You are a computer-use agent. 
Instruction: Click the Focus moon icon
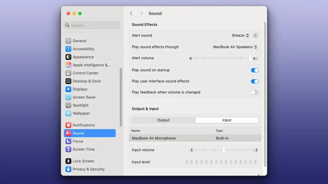(x=68, y=141)
